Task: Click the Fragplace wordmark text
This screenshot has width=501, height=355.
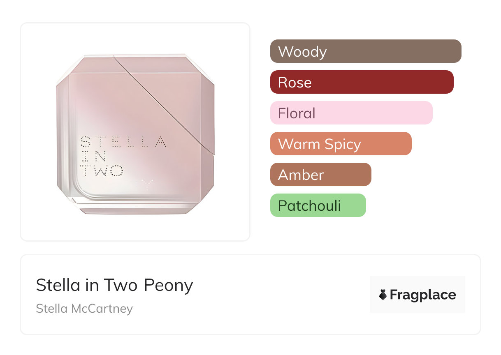Action: (422, 295)
